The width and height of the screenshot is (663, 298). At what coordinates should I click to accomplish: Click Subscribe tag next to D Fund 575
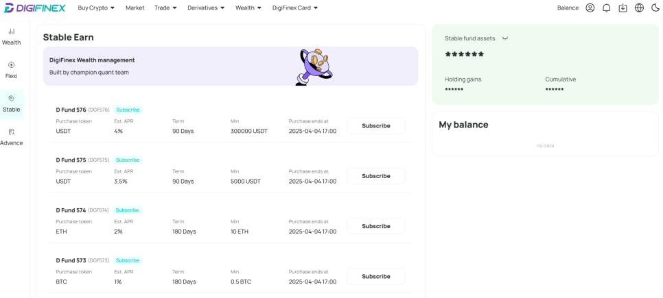coord(128,160)
